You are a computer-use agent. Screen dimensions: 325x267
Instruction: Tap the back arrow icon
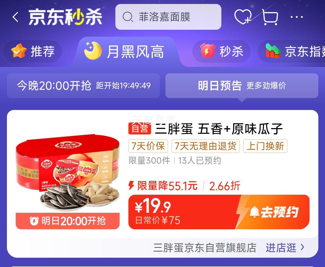[x=15, y=17]
